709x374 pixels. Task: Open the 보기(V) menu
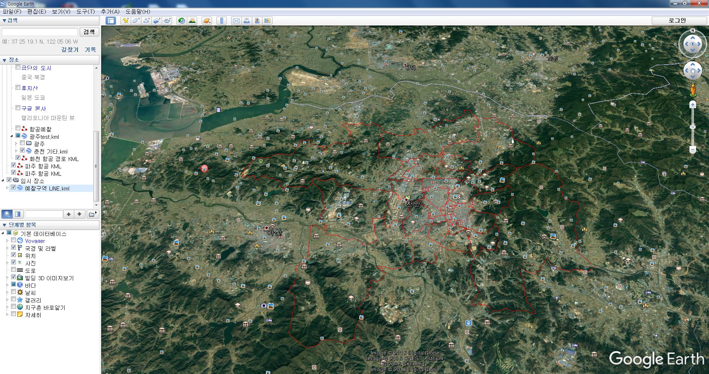coord(61,11)
